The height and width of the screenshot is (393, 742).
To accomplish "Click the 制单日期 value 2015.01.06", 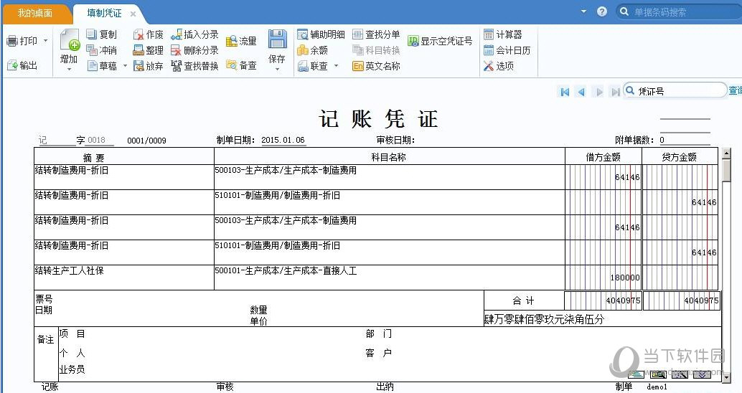I will tap(283, 140).
